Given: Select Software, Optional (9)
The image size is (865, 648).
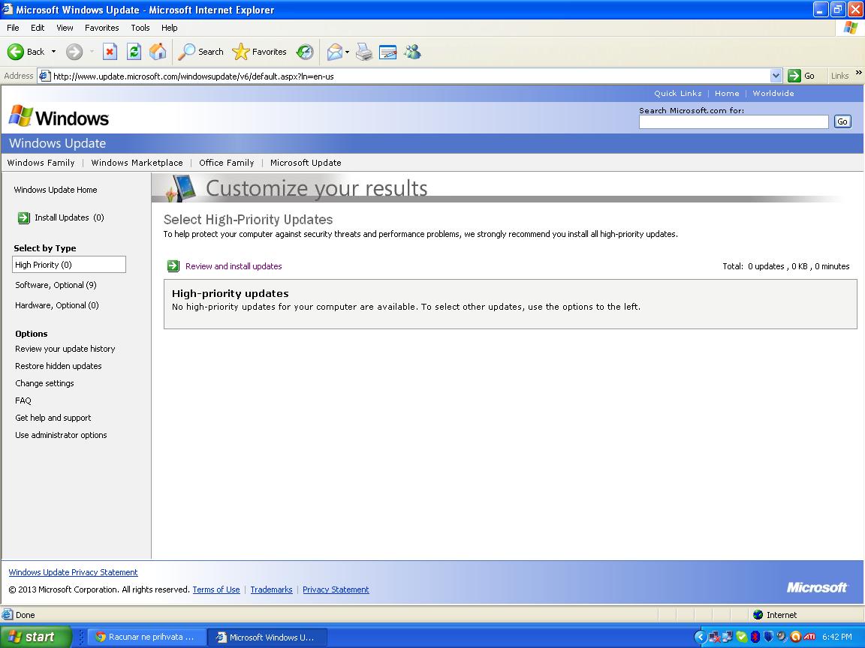Looking at the screenshot, I should (56, 285).
